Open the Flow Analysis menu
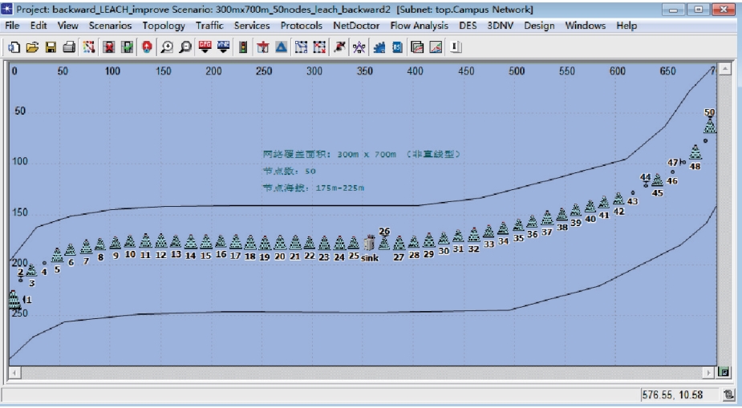 420,26
